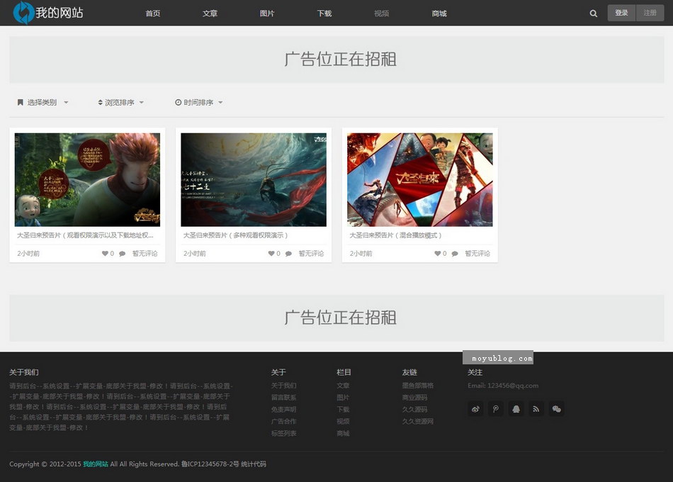673x482 pixels.
Task: Click Email: 123456@qq.com in footer
Action: [503, 386]
